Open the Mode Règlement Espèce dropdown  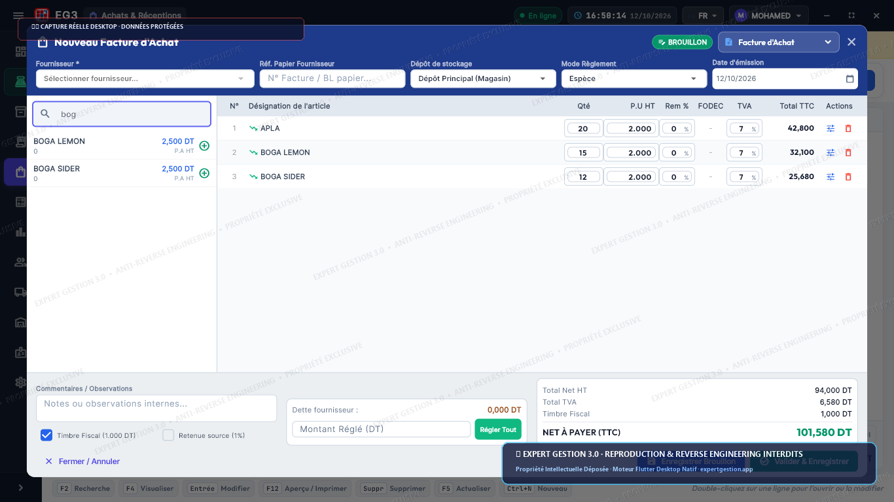coord(634,78)
